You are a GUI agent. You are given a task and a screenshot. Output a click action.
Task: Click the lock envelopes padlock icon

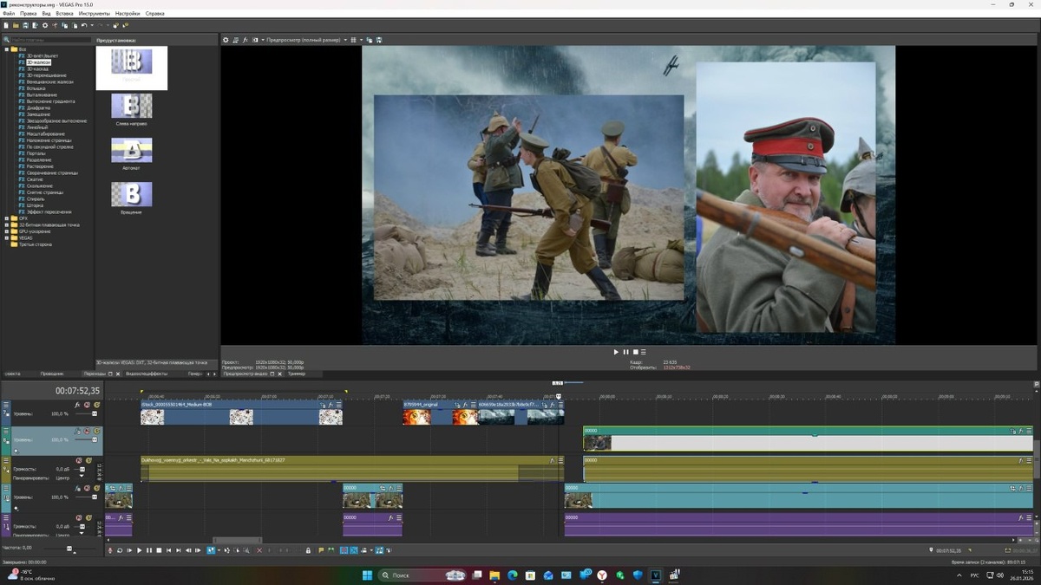(x=308, y=550)
